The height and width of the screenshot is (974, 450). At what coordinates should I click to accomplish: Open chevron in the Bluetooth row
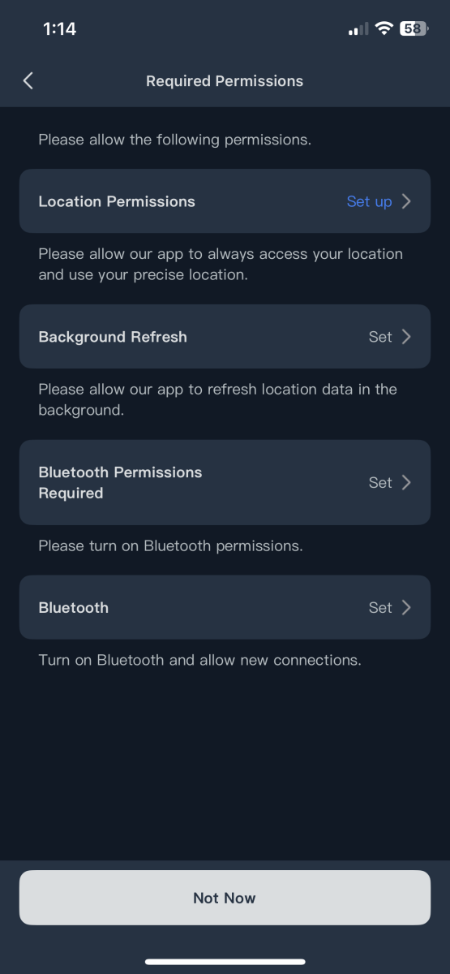pos(406,607)
